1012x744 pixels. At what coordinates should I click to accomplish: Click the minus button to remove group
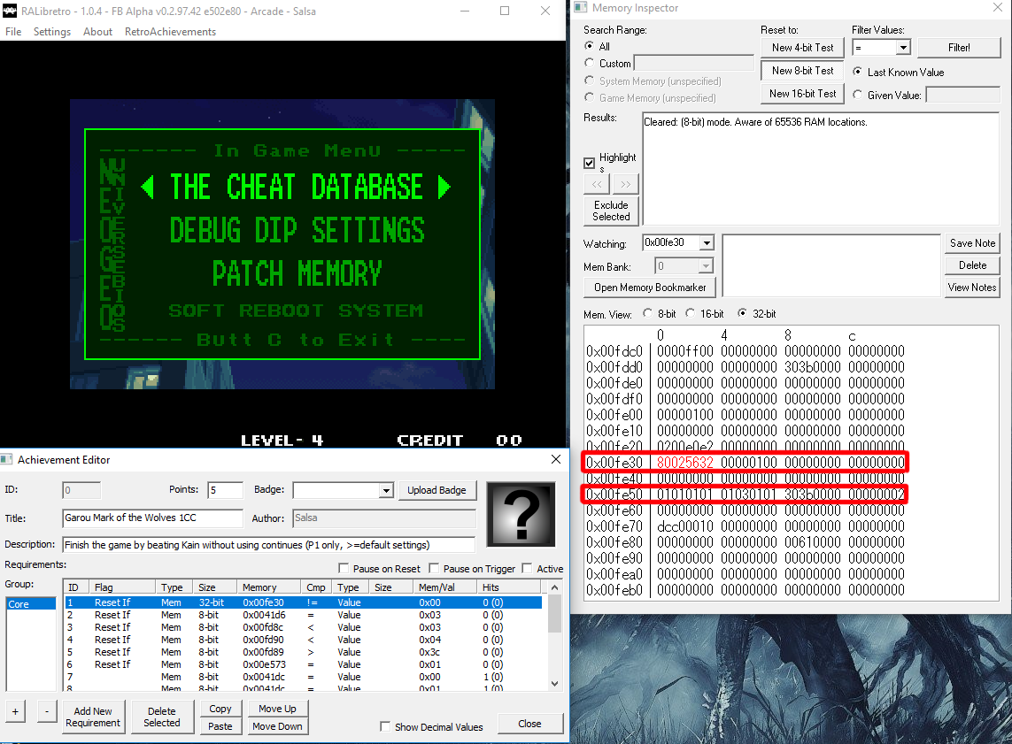point(46,711)
